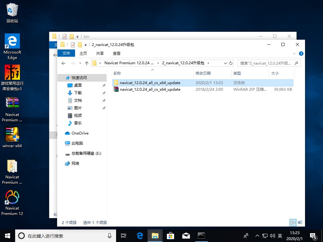Open File Explorer from the taskbar

coord(155,236)
